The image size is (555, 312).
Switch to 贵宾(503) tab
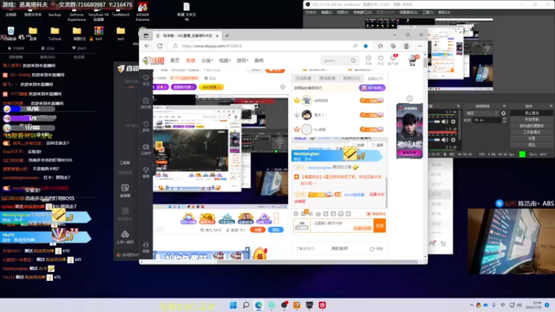click(351, 78)
